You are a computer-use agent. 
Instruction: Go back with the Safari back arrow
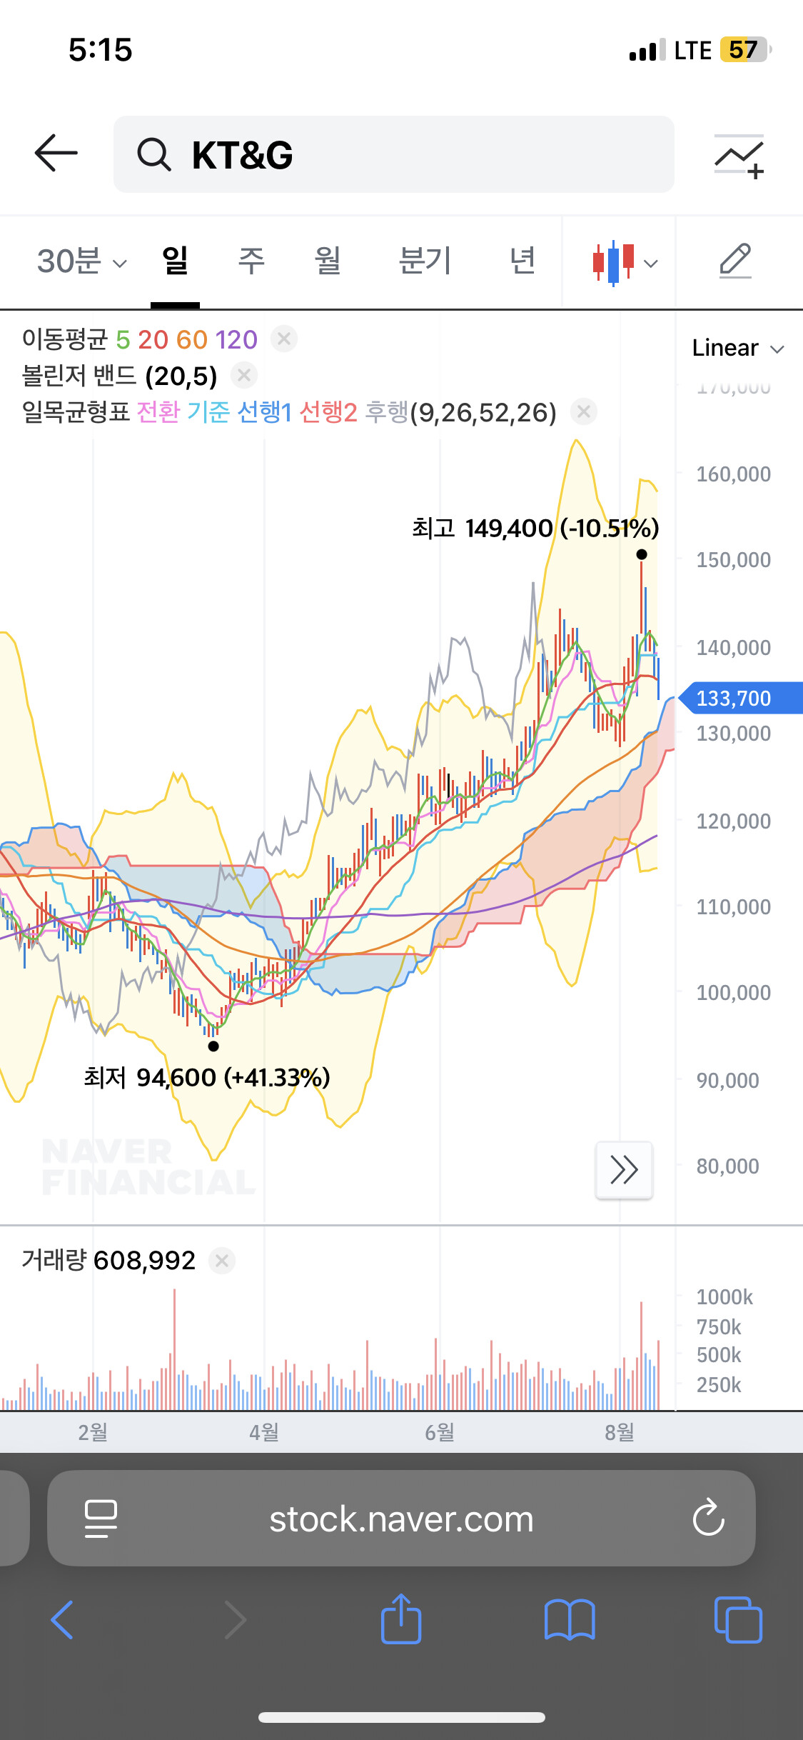62,1620
